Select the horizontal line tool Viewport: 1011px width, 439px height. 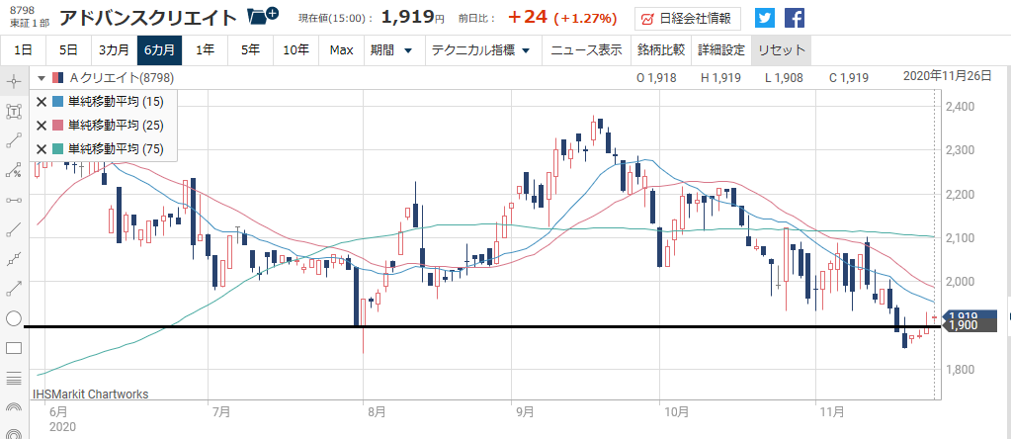click(x=14, y=200)
